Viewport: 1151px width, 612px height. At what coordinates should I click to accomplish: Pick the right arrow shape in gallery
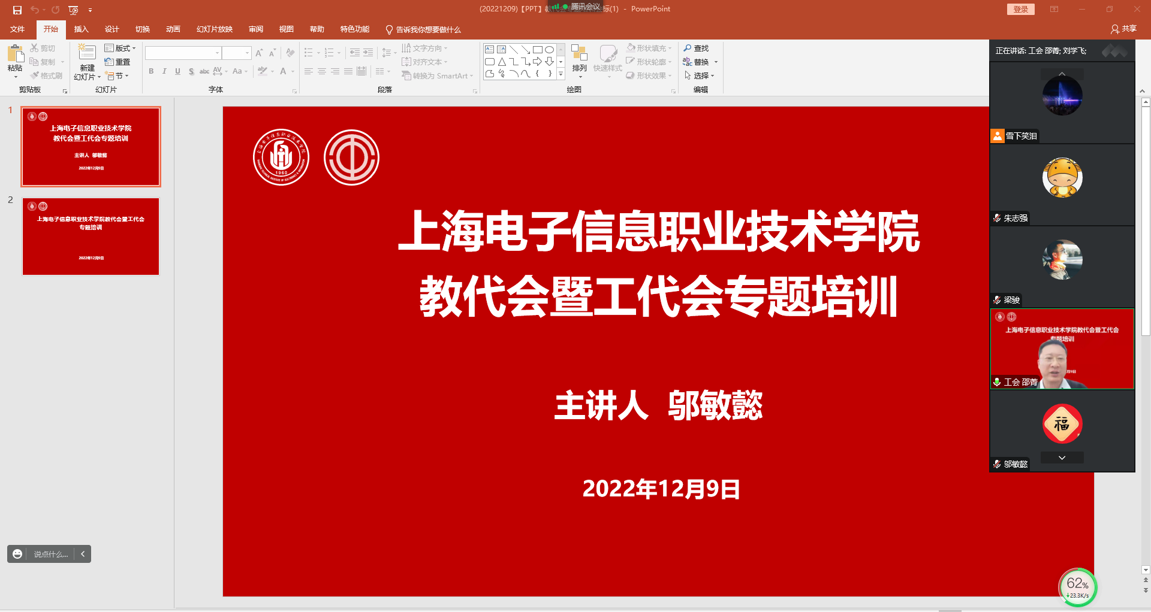point(537,62)
